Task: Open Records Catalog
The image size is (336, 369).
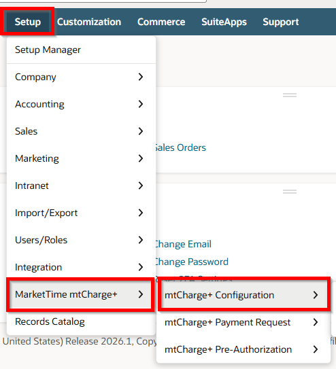Action: point(81,321)
